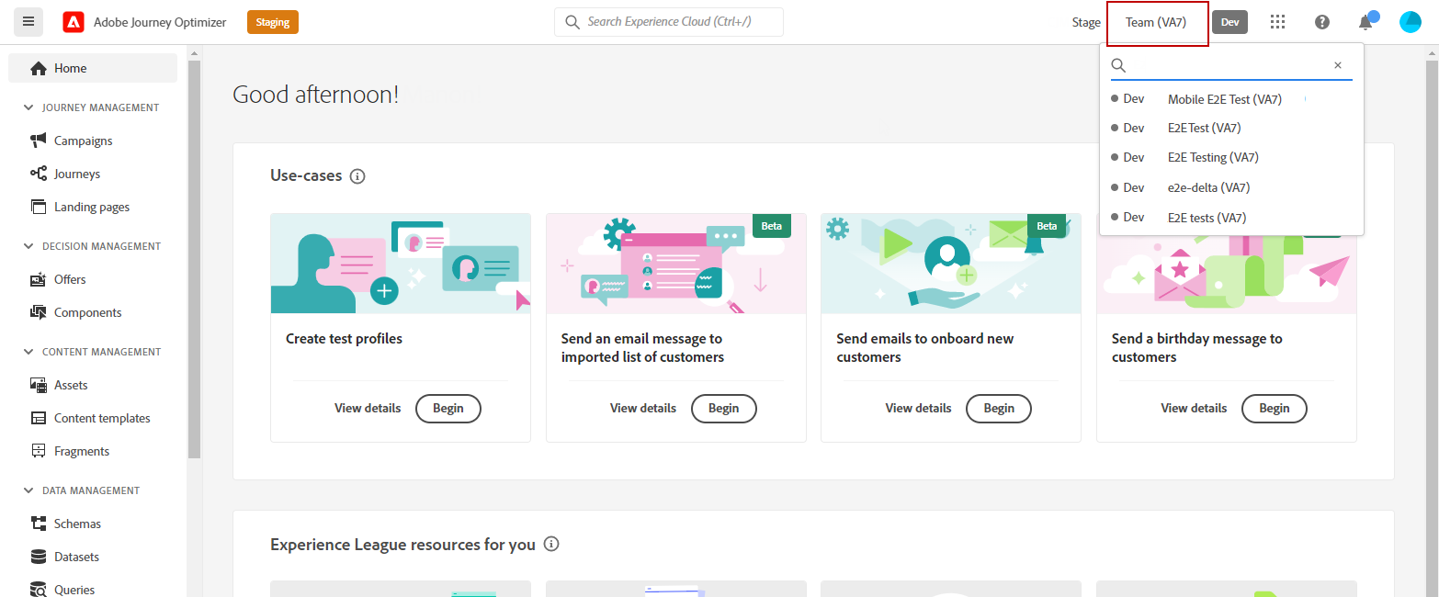Begin the birthday message use-case
Image resolution: width=1439 pixels, height=597 pixels.
coord(1275,408)
